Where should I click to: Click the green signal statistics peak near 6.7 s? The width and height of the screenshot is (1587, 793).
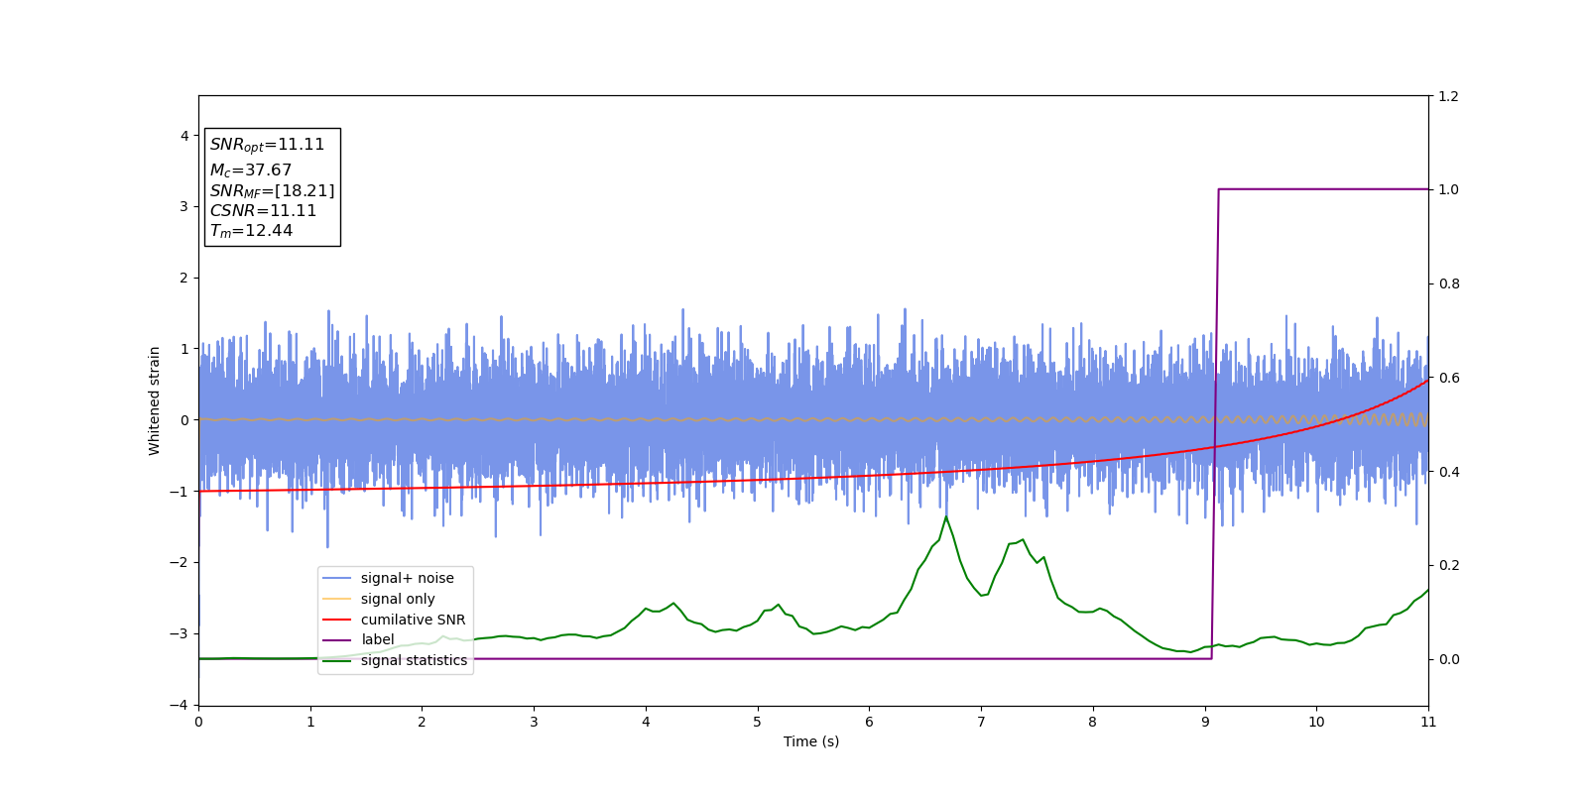pos(945,517)
